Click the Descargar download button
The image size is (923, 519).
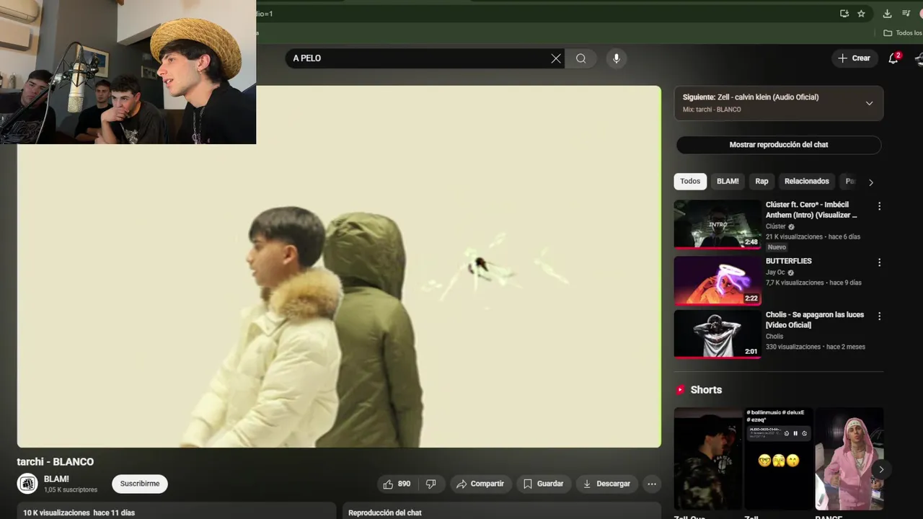point(606,484)
